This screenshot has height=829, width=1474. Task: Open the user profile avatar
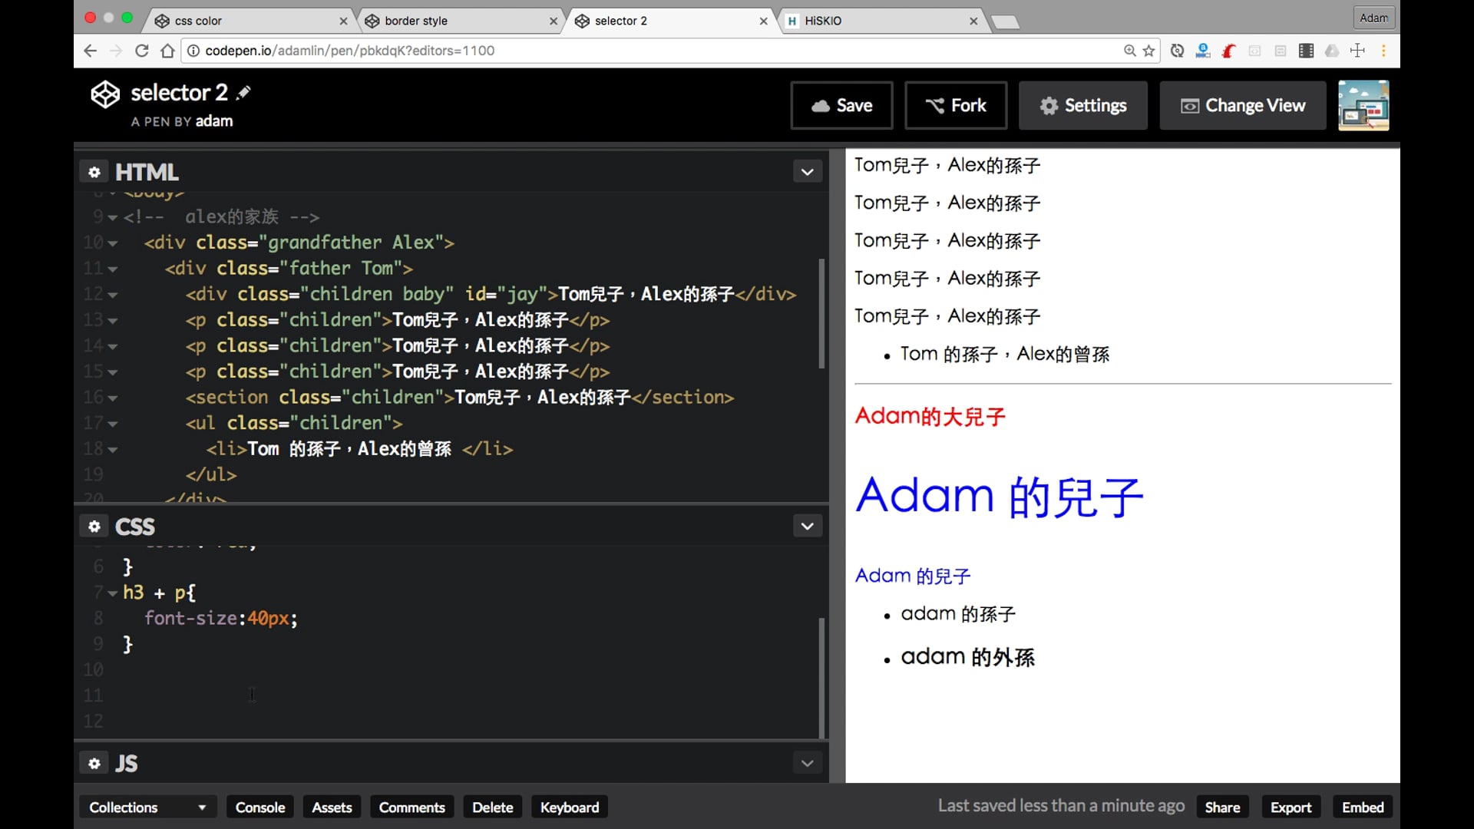click(x=1363, y=105)
